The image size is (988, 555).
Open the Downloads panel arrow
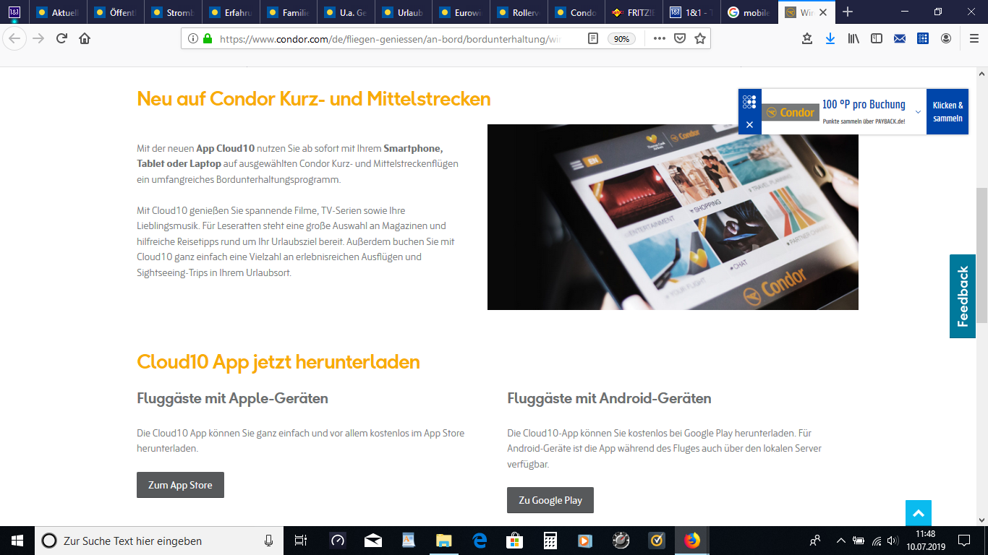tap(830, 38)
